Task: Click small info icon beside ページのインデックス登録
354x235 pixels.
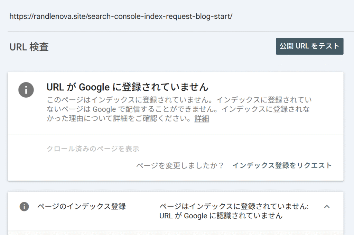Action: pos(24,207)
